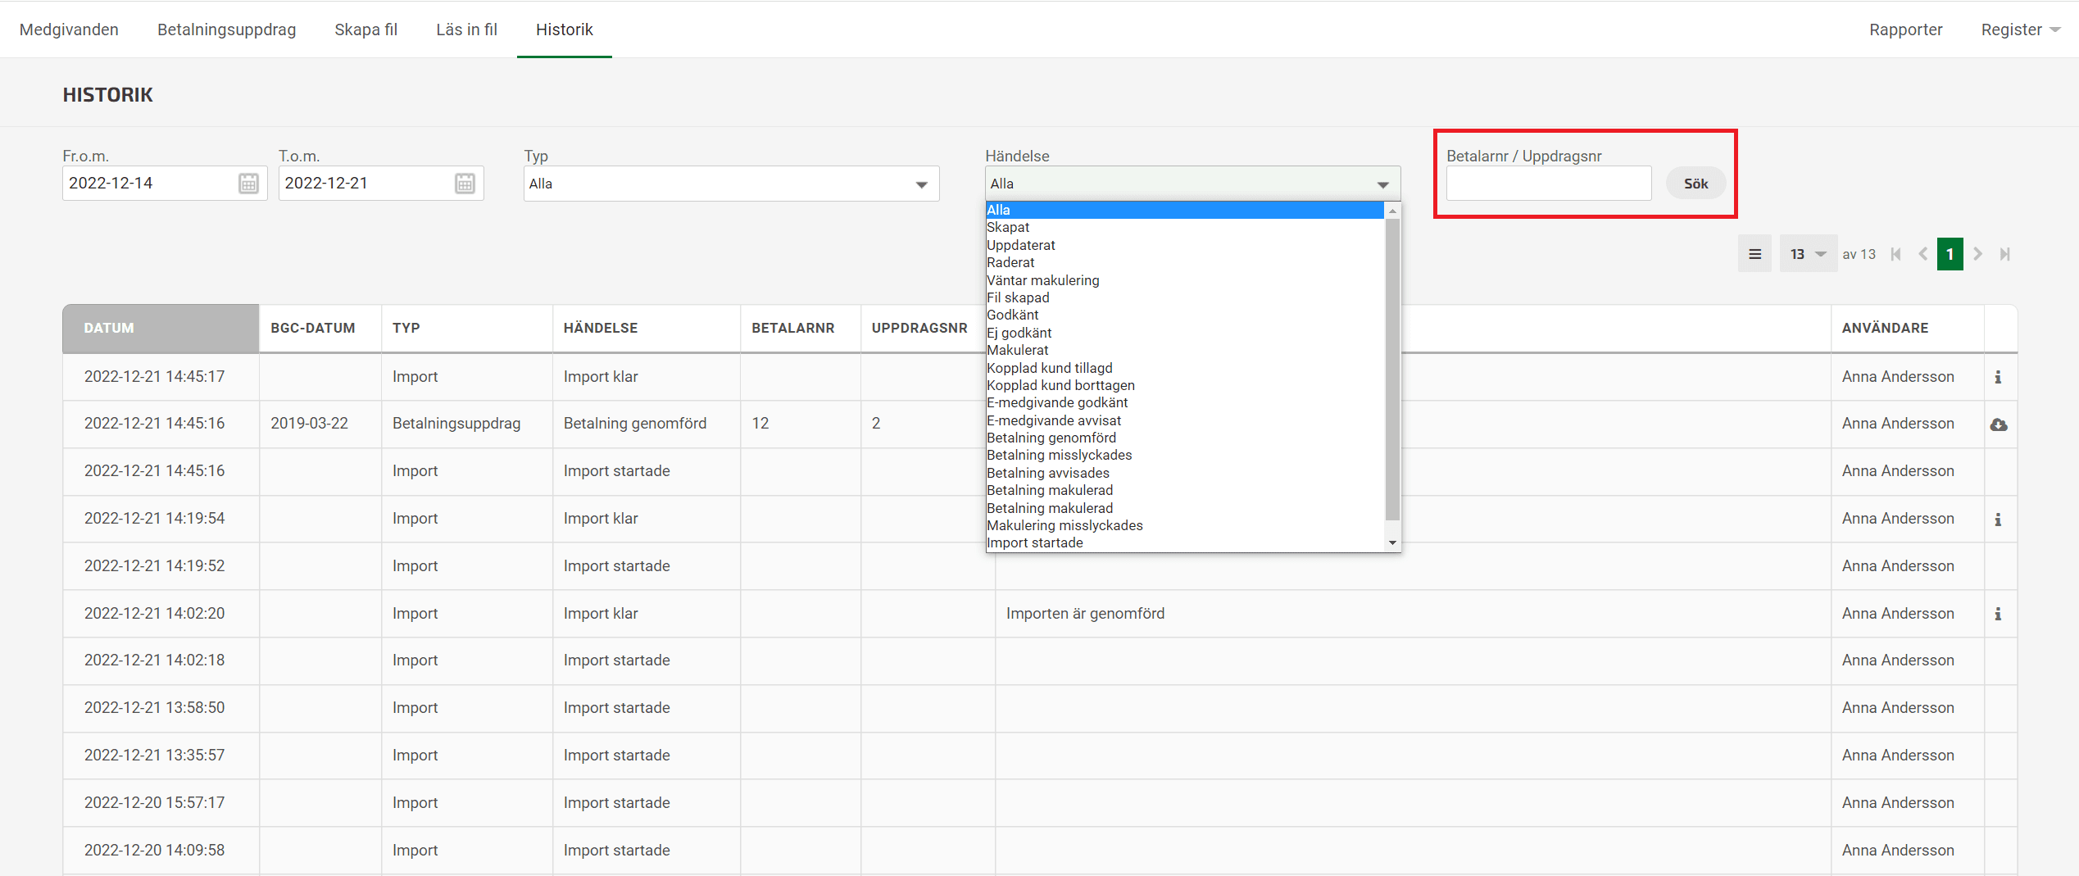The width and height of the screenshot is (2079, 876).
Task: Click the Sök button
Action: pyautogui.click(x=1695, y=184)
